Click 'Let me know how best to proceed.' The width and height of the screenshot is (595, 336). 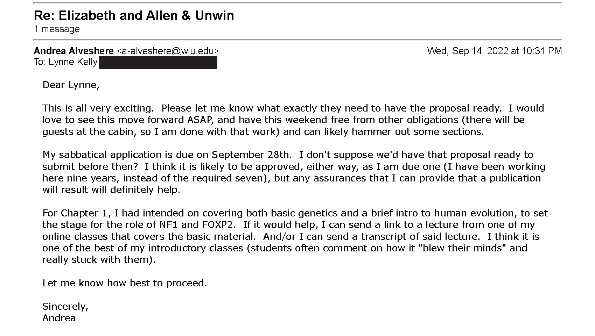pyautogui.click(x=125, y=283)
